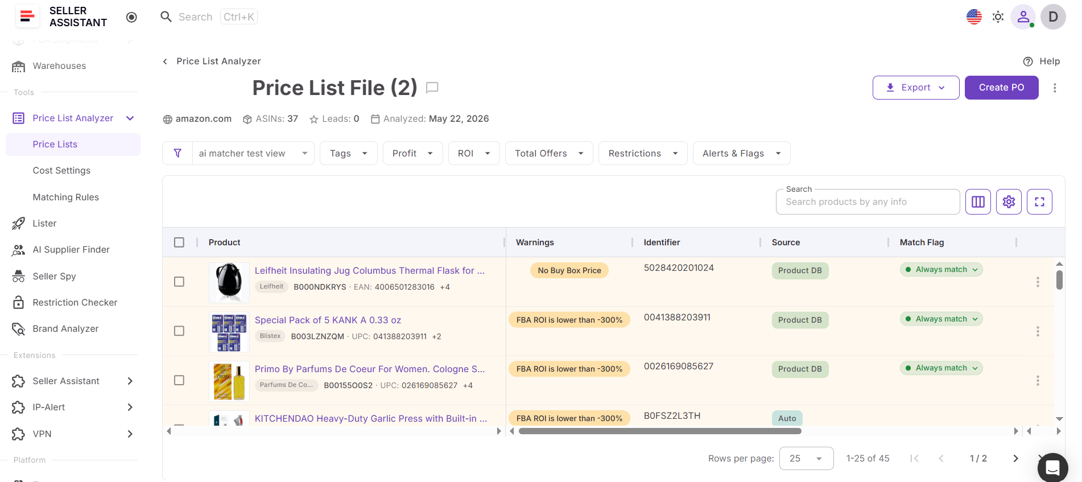The height and width of the screenshot is (482, 1082).
Task: Open the Profit filter dropdown
Action: click(412, 153)
